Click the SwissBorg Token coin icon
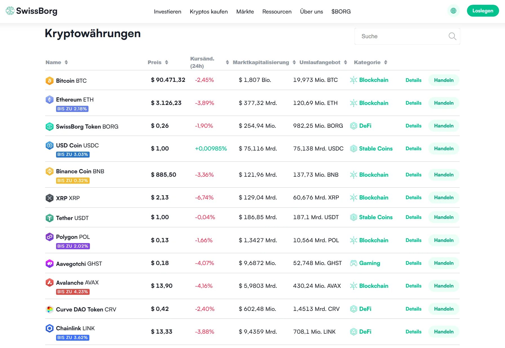This screenshot has height=348, width=505. point(50,127)
